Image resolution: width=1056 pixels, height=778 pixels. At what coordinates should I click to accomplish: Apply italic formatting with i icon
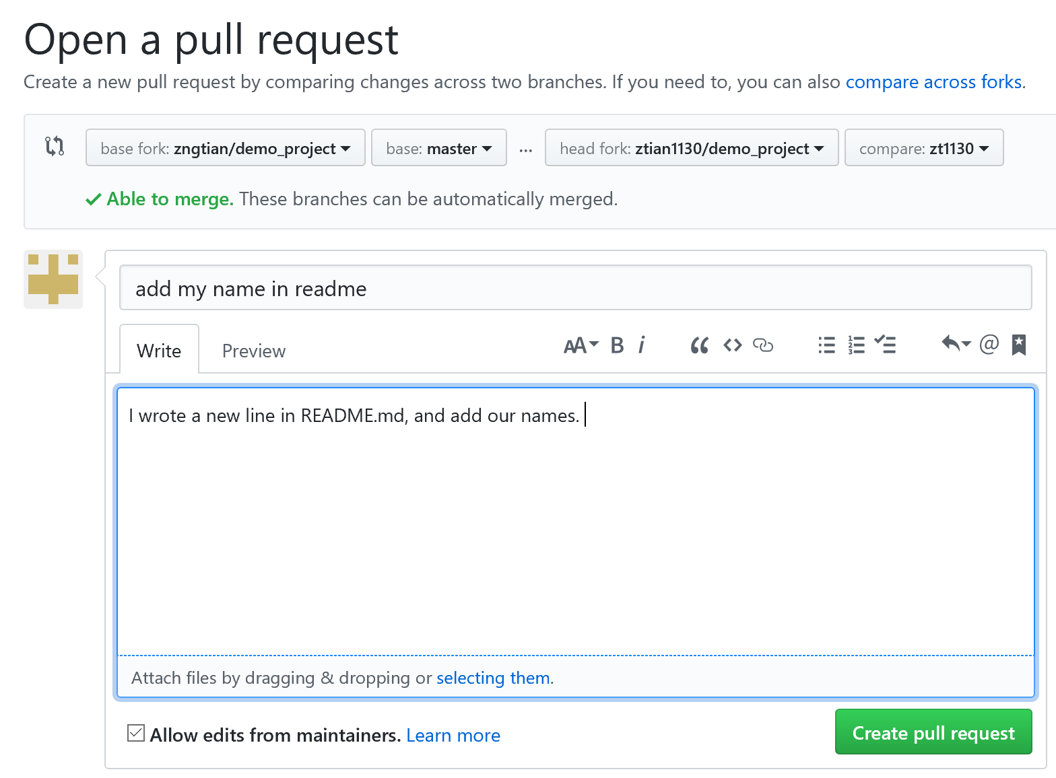click(642, 345)
